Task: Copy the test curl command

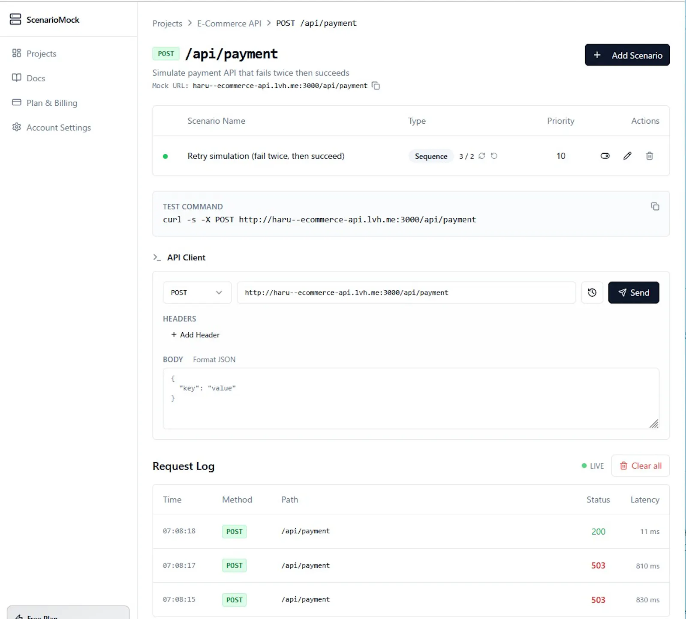Action: coord(655,206)
